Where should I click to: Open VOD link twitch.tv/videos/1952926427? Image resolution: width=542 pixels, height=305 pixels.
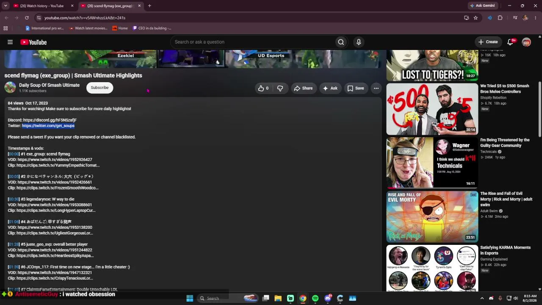point(55,160)
